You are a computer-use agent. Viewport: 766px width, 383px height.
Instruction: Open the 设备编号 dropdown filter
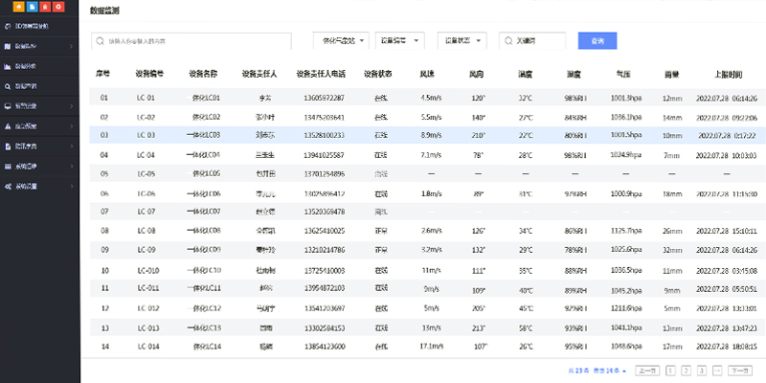(x=397, y=41)
